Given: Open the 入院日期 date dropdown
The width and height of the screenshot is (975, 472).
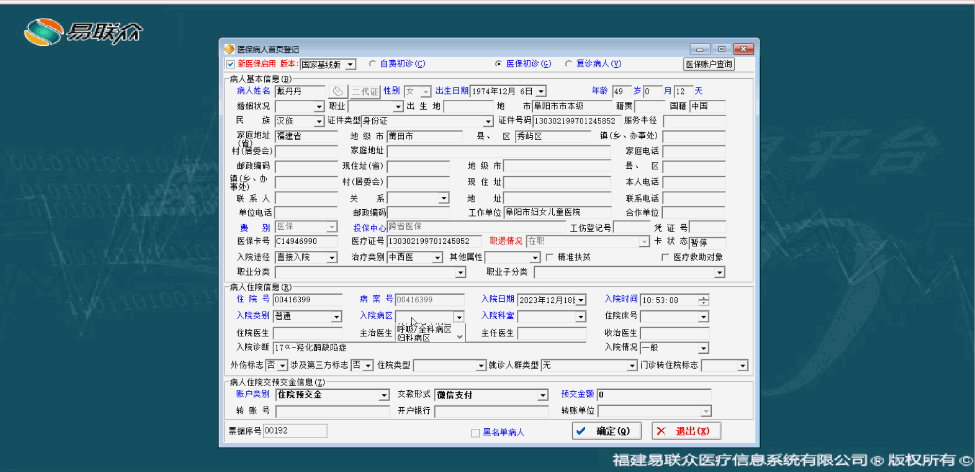Looking at the screenshot, I should click(581, 300).
